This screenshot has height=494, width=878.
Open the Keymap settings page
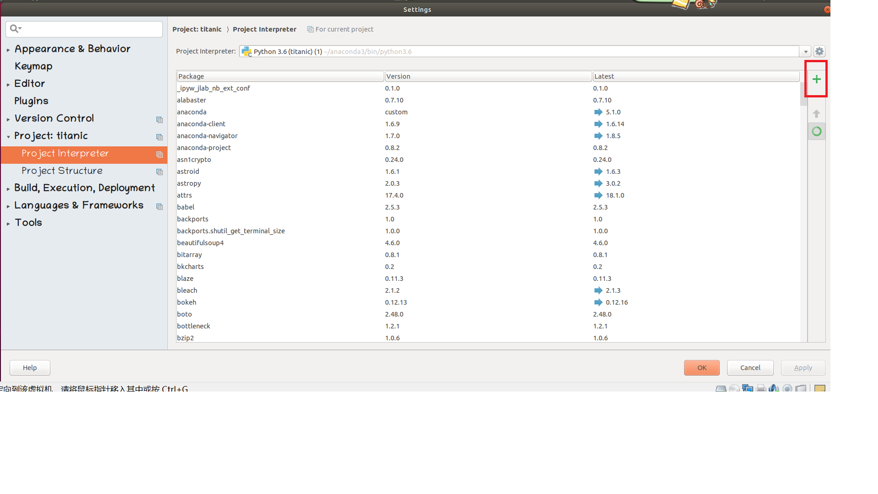coord(33,66)
